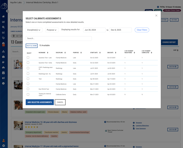Screen dimensions: 183x148
Task: Open the institution building sidebar icon
Action: pyautogui.click(x=3, y=68)
